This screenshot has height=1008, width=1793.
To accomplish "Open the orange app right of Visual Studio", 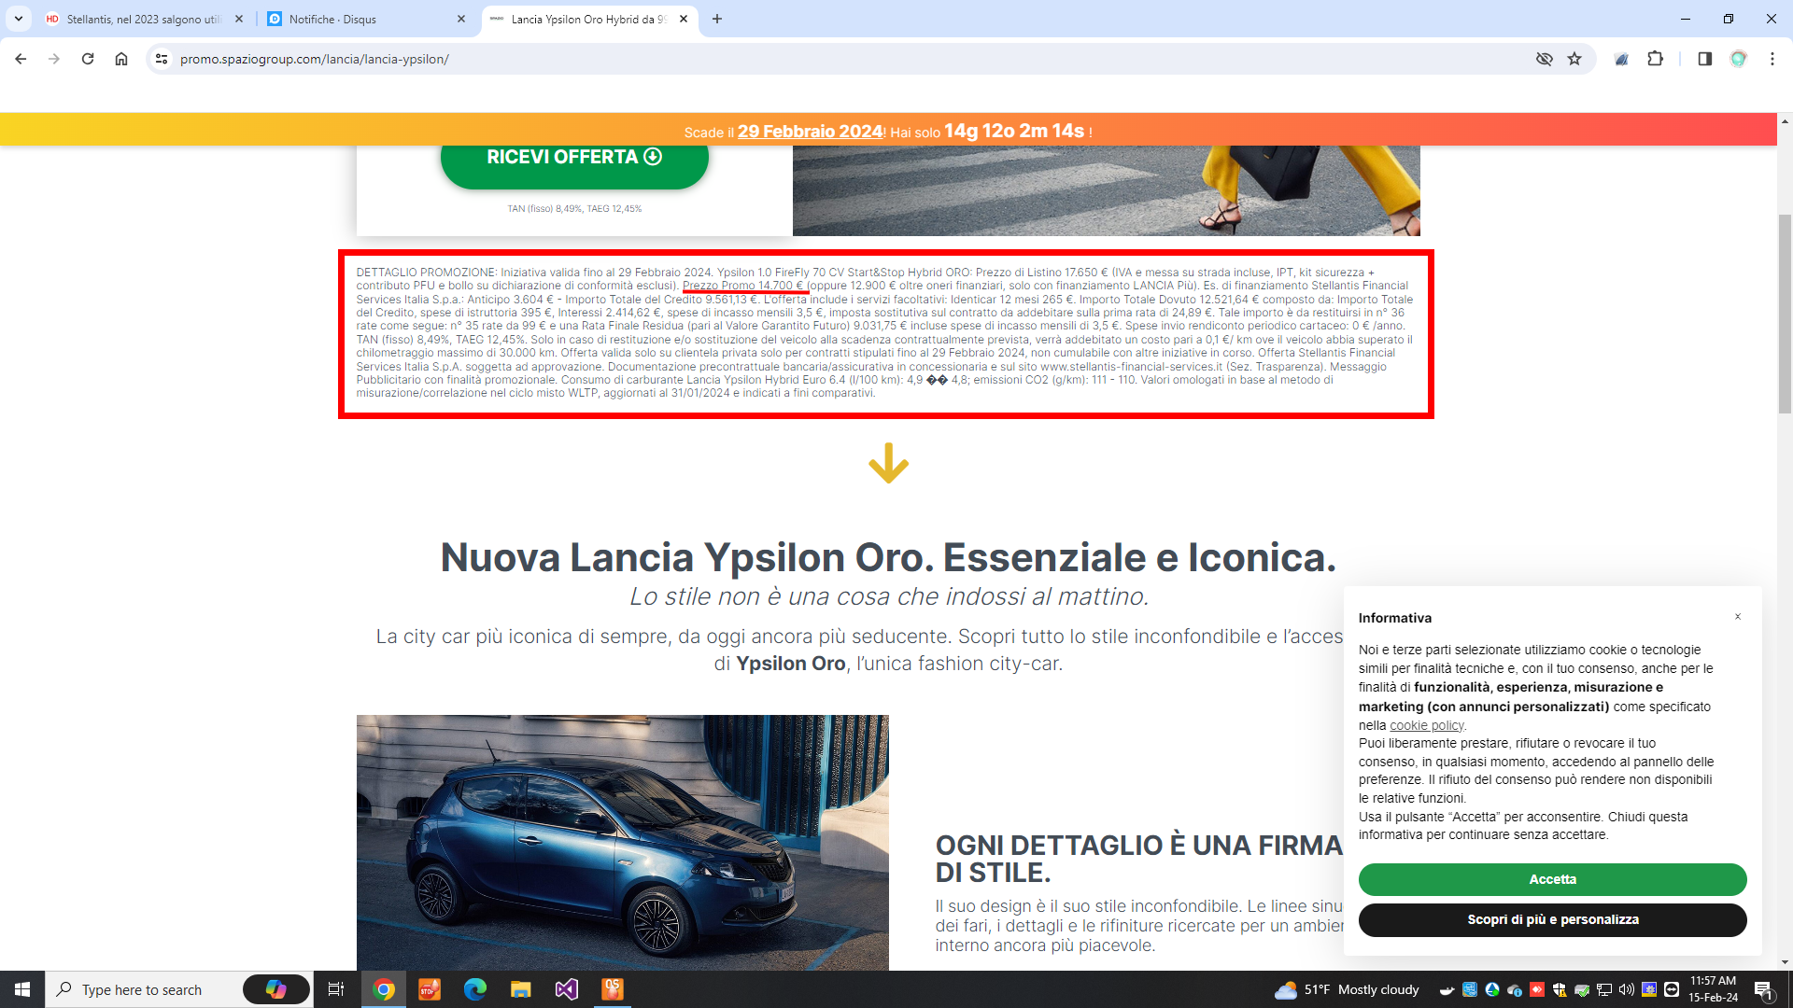I will (613, 989).
